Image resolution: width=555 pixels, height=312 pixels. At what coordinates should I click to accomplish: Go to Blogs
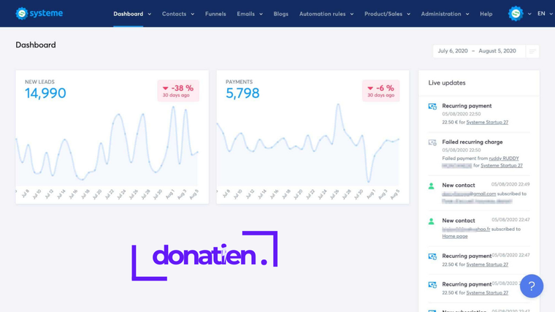pos(280,14)
